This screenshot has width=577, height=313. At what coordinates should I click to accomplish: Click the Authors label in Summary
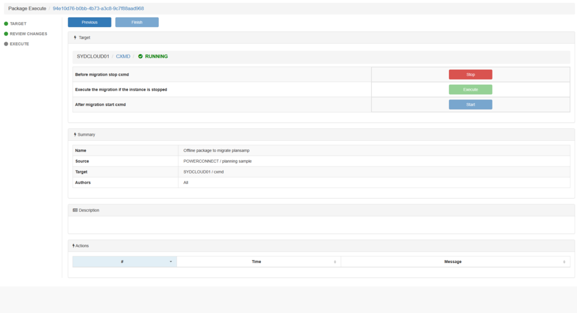tap(83, 182)
